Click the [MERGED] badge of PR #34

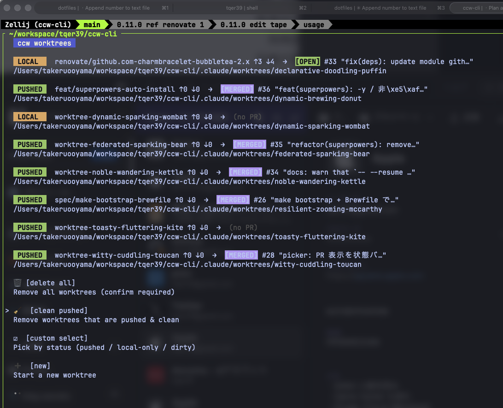coord(246,172)
